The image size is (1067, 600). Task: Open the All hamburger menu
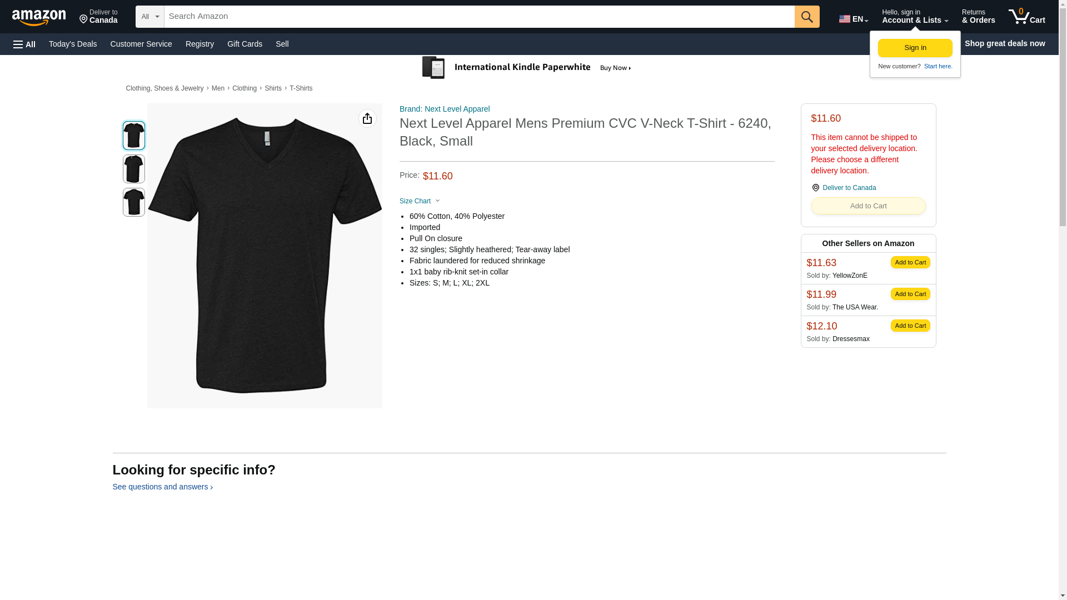[x=24, y=44]
